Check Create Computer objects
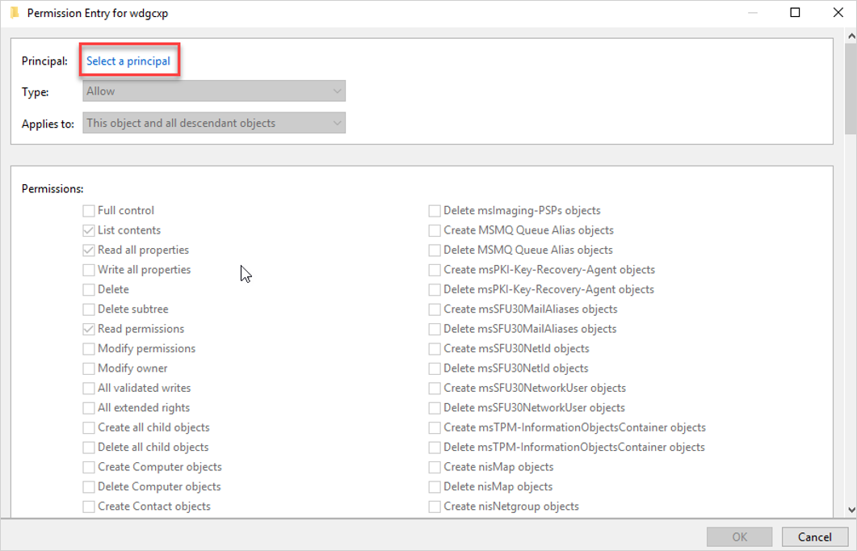The image size is (857, 551). click(88, 467)
